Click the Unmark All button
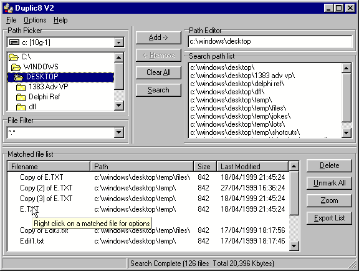 (x=329, y=183)
